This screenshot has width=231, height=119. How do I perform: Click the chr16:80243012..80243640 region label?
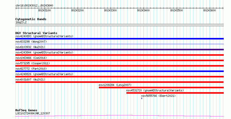(x=34, y=6)
